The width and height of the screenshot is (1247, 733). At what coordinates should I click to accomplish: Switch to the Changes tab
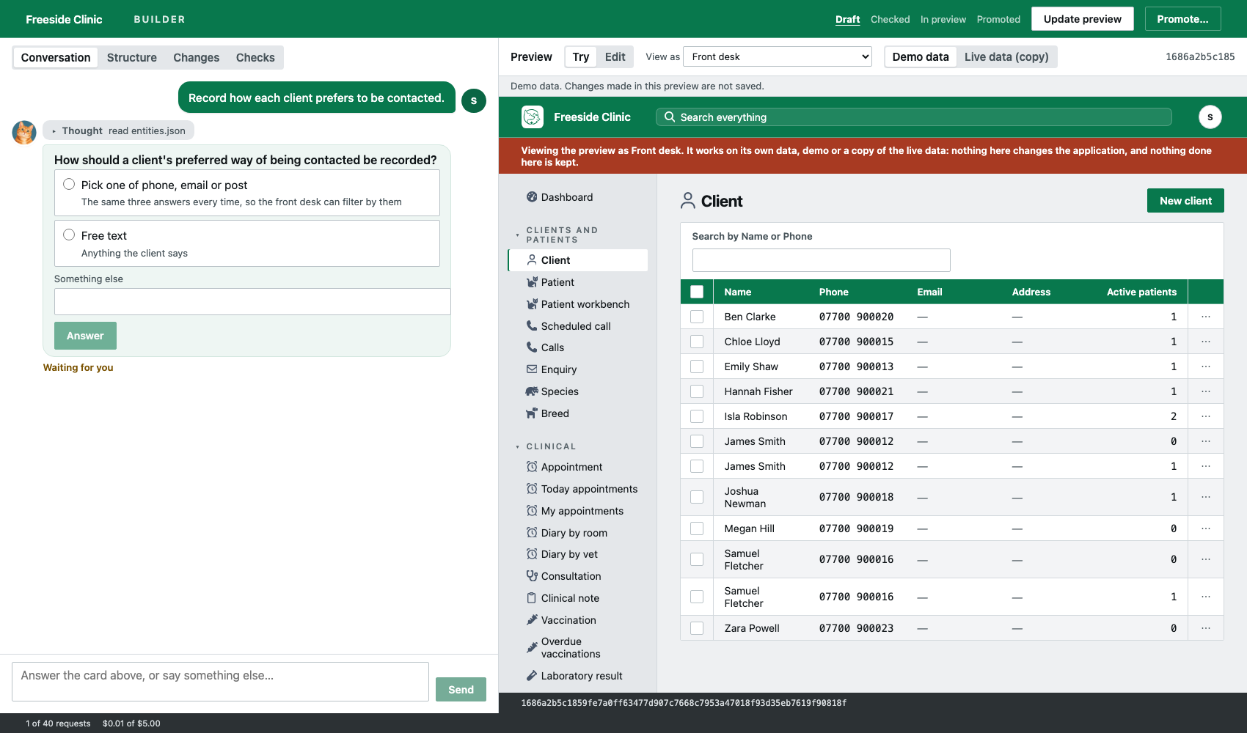[196, 57]
